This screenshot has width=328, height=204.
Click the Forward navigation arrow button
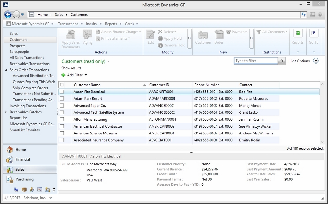[x=16, y=15]
